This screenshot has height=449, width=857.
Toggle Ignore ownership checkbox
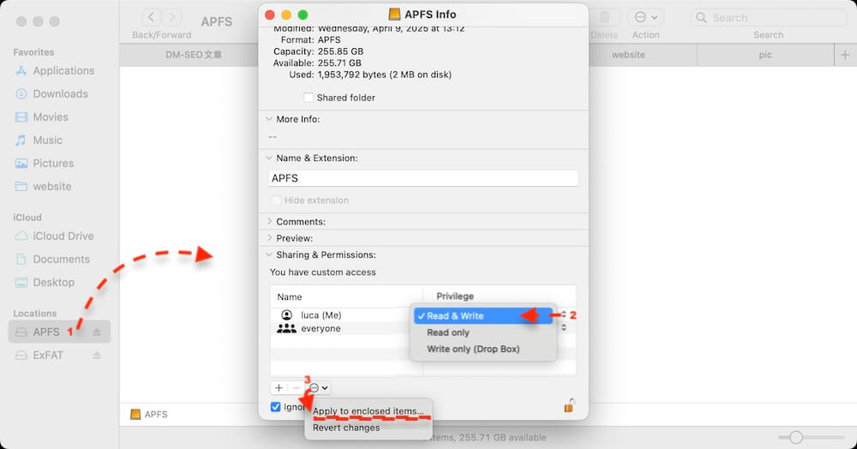click(x=276, y=407)
